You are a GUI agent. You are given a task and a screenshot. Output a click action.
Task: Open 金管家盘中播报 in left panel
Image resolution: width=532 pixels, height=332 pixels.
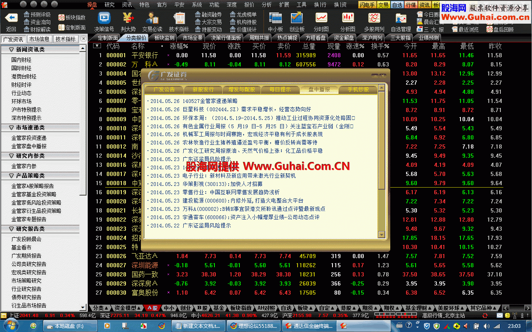point(29,146)
